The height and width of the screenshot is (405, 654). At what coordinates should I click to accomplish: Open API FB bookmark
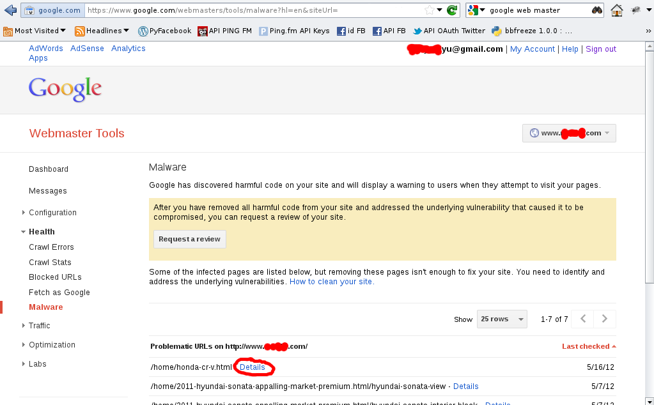coord(389,31)
